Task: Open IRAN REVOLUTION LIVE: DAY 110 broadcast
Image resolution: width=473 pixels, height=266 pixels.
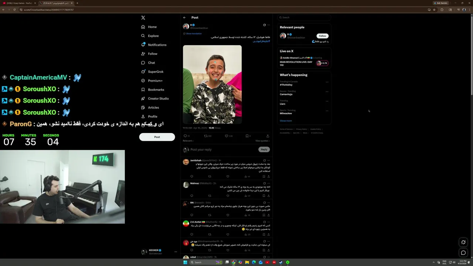Action: point(304,64)
